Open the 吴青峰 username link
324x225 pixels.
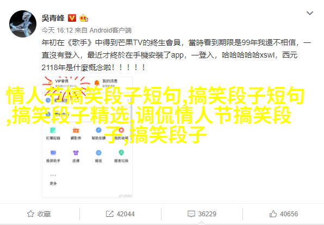click(x=53, y=18)
